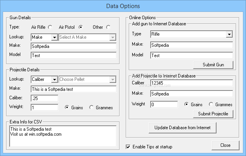Open the gun Lookup Make dropdown
This screenshot has height=156, width=246.
point(54,37)
